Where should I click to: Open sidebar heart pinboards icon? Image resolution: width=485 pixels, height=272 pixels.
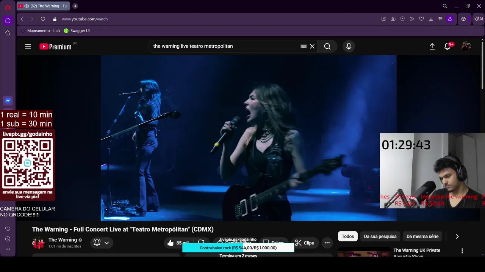[8, 229]
